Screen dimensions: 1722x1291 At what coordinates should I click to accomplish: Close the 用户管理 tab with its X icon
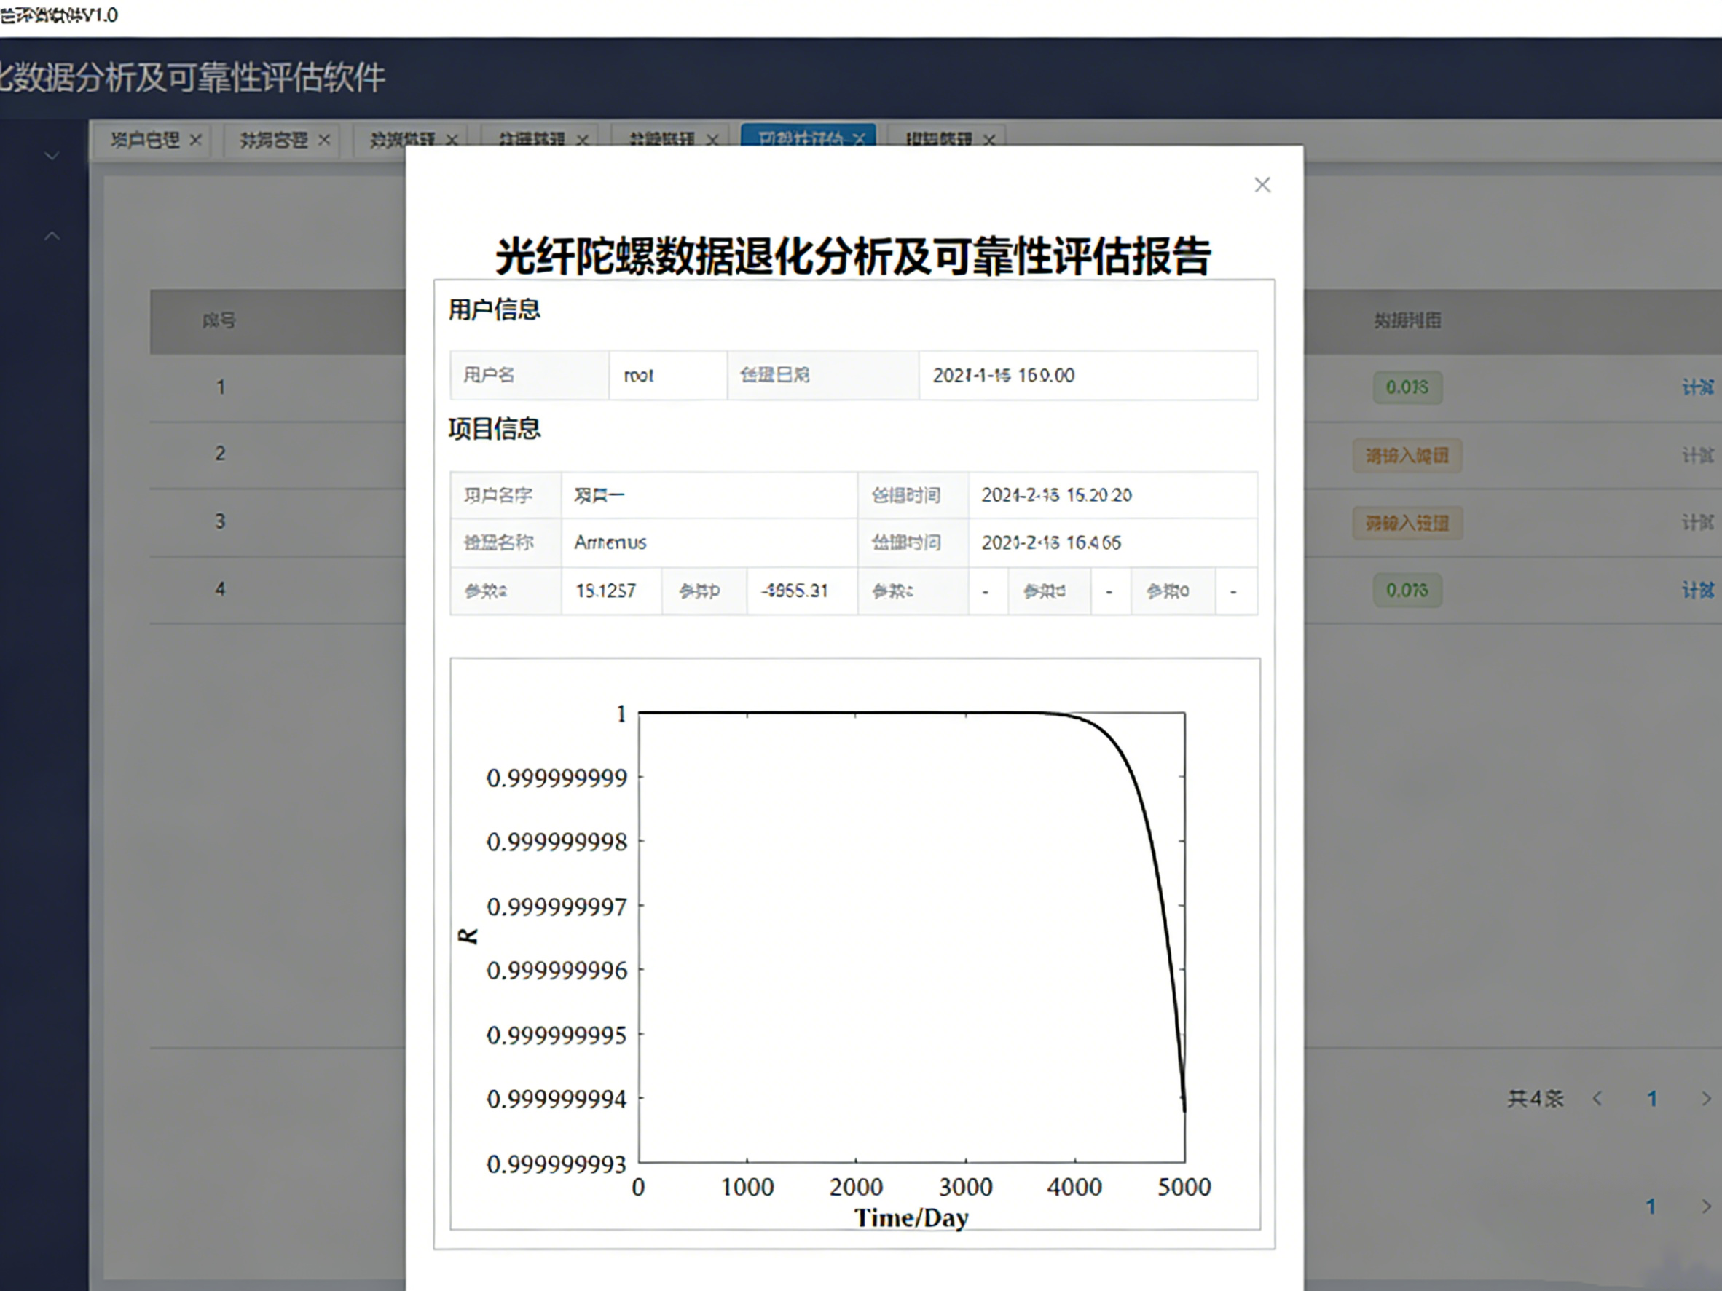[197, 140]
